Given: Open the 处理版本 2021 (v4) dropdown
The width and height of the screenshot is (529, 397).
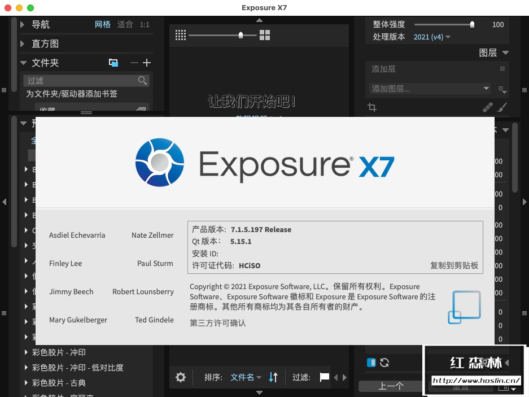Looking at the screenshot, I should pyautogui.click(x=432, y=37).
